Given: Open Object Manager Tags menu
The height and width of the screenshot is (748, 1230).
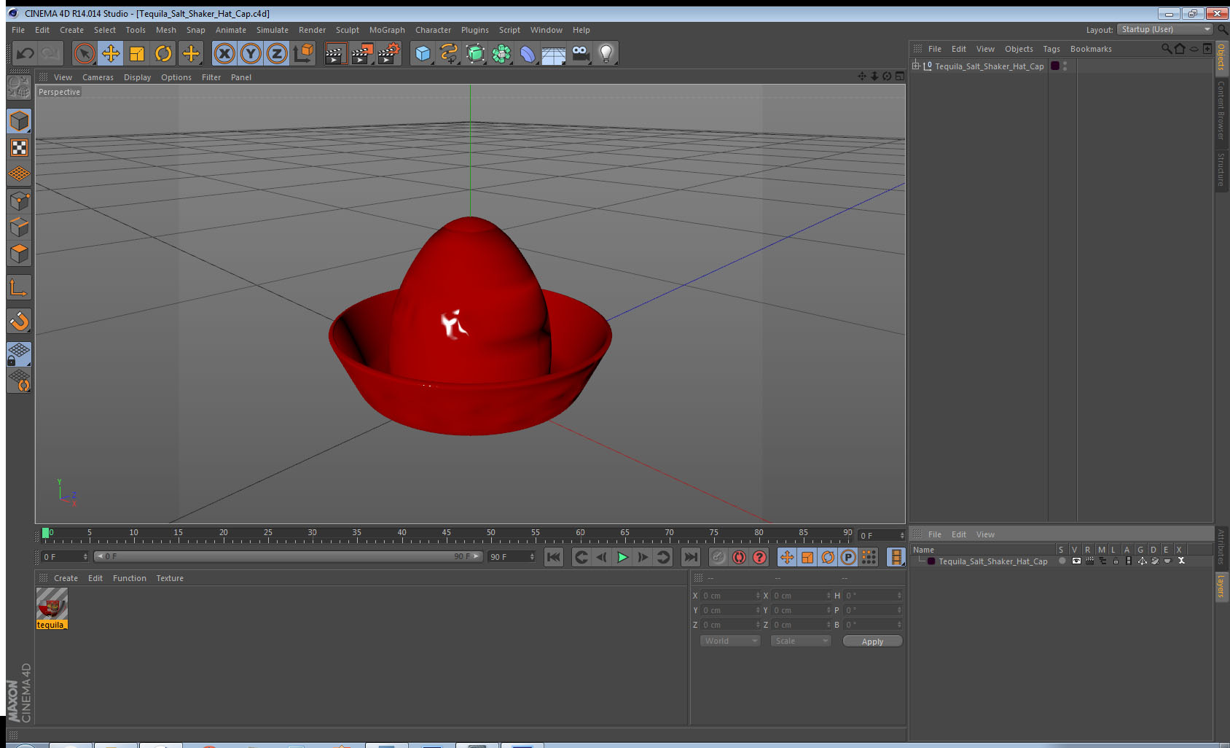Looking at the screenshot, I should [1051, 49].
